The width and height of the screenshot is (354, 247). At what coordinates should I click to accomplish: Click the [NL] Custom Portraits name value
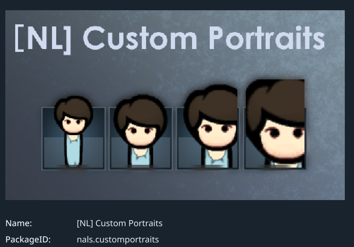point(120,223)
